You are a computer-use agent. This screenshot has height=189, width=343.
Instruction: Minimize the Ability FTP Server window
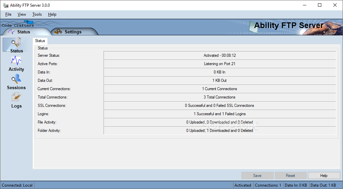click(305, 5)
